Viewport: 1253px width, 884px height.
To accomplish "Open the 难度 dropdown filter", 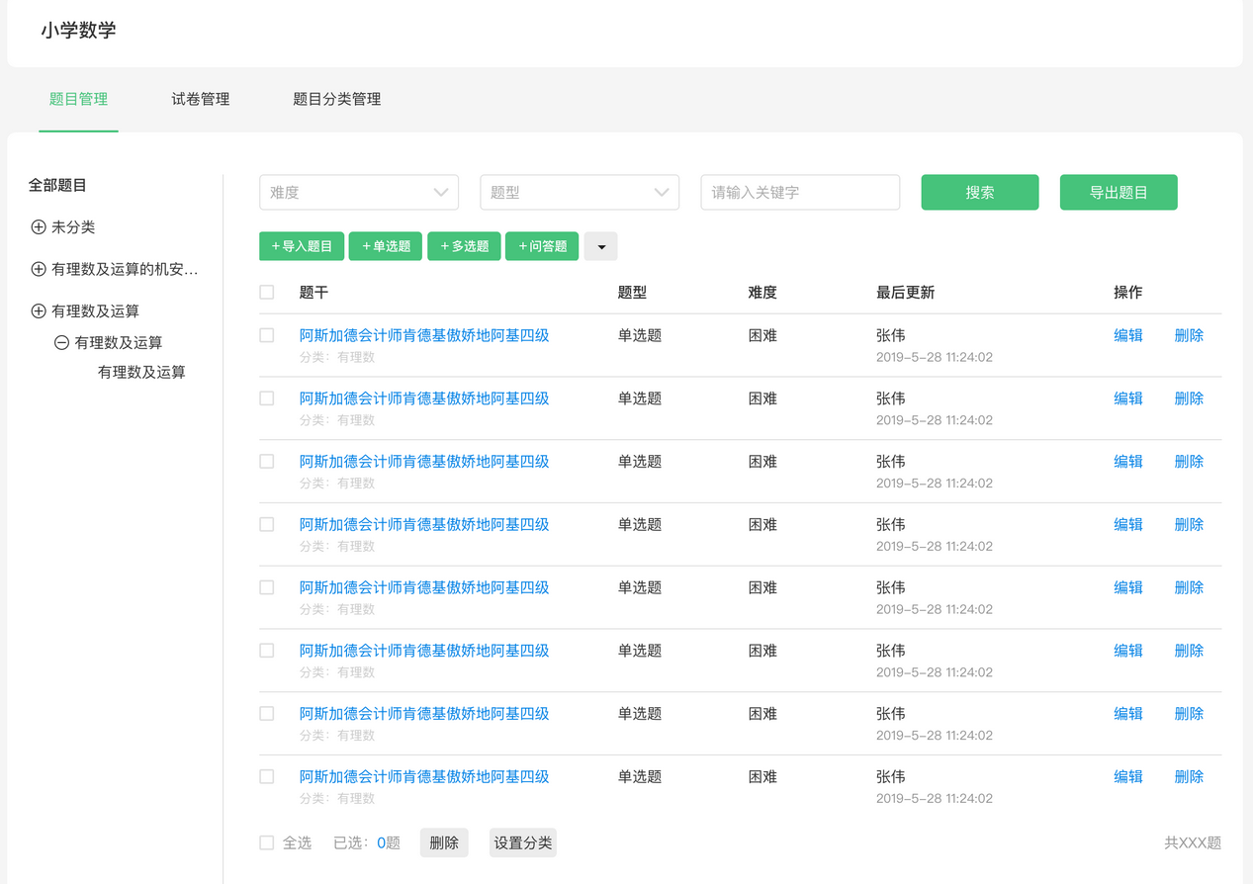I will point(359,193).
